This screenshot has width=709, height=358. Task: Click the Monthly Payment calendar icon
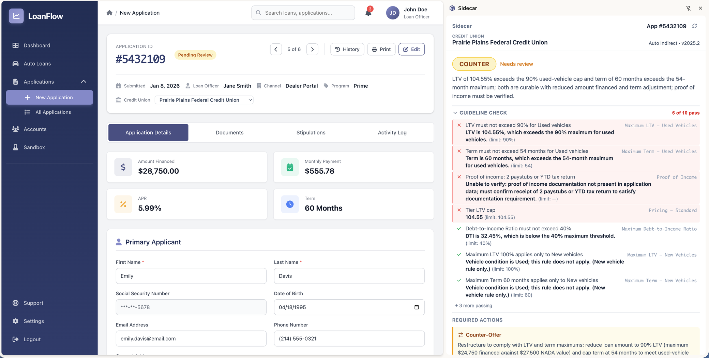[290, 167]
